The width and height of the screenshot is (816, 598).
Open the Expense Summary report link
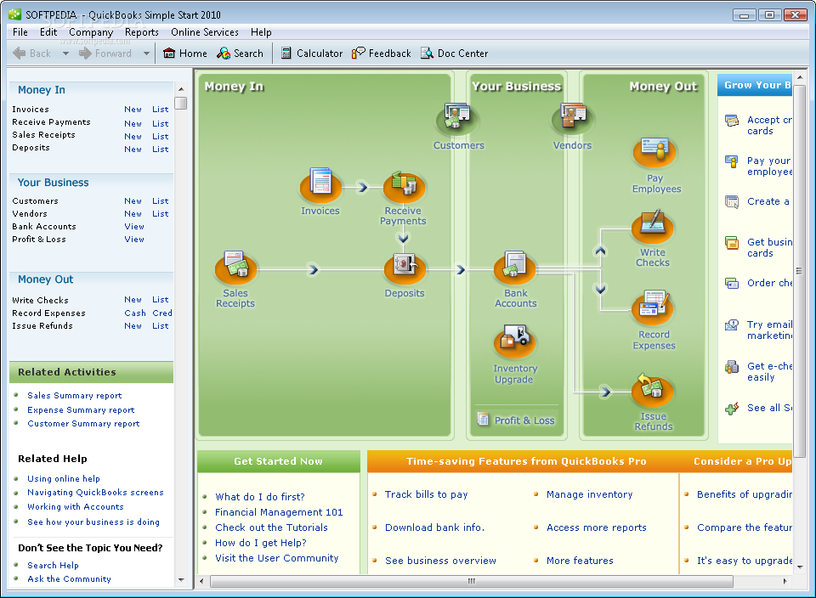coord(81,410)
